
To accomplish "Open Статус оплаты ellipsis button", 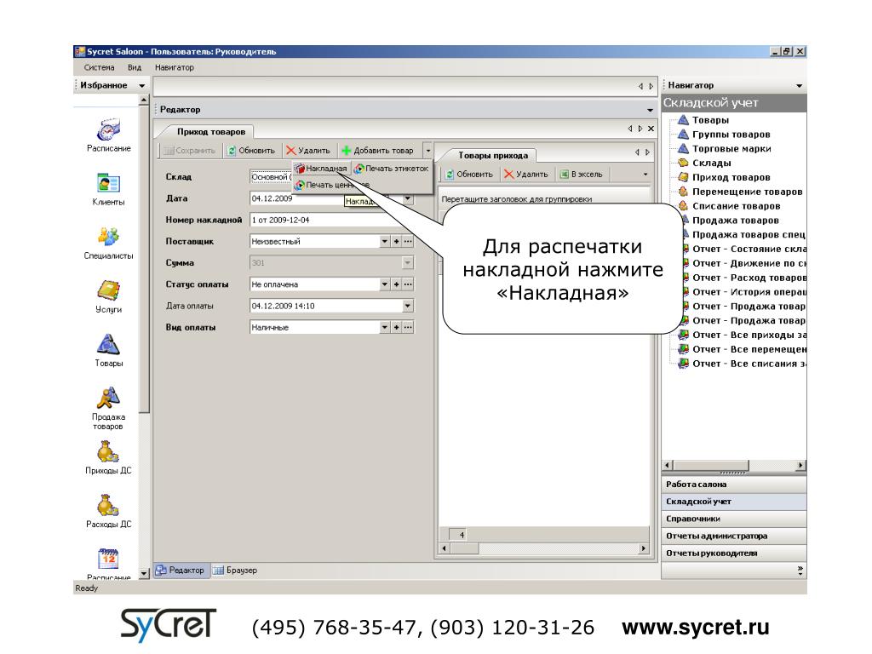I will click(408, 284).
